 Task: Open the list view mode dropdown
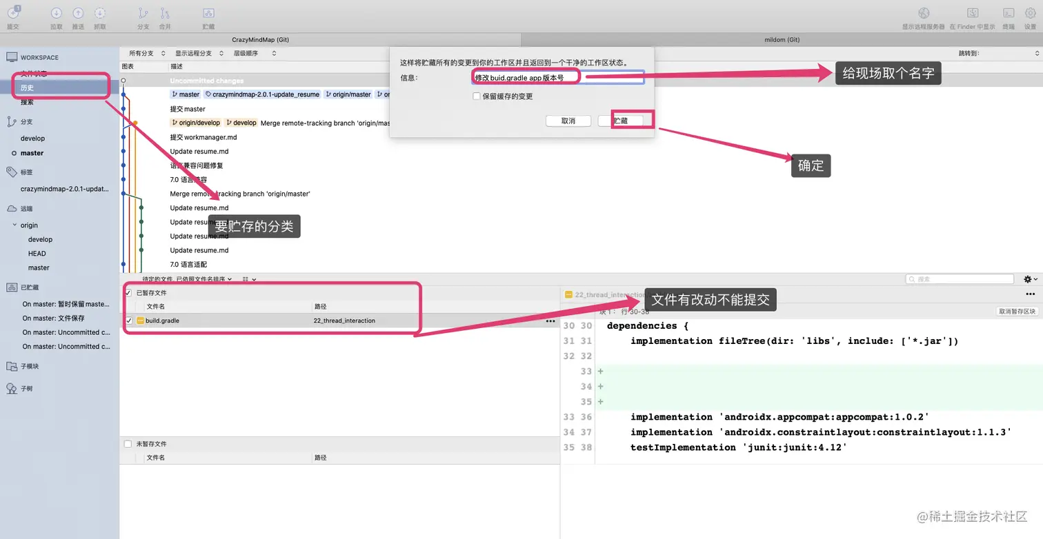249,279
